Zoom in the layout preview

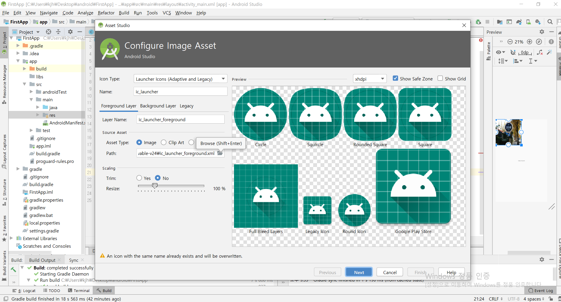pos(530,42)
